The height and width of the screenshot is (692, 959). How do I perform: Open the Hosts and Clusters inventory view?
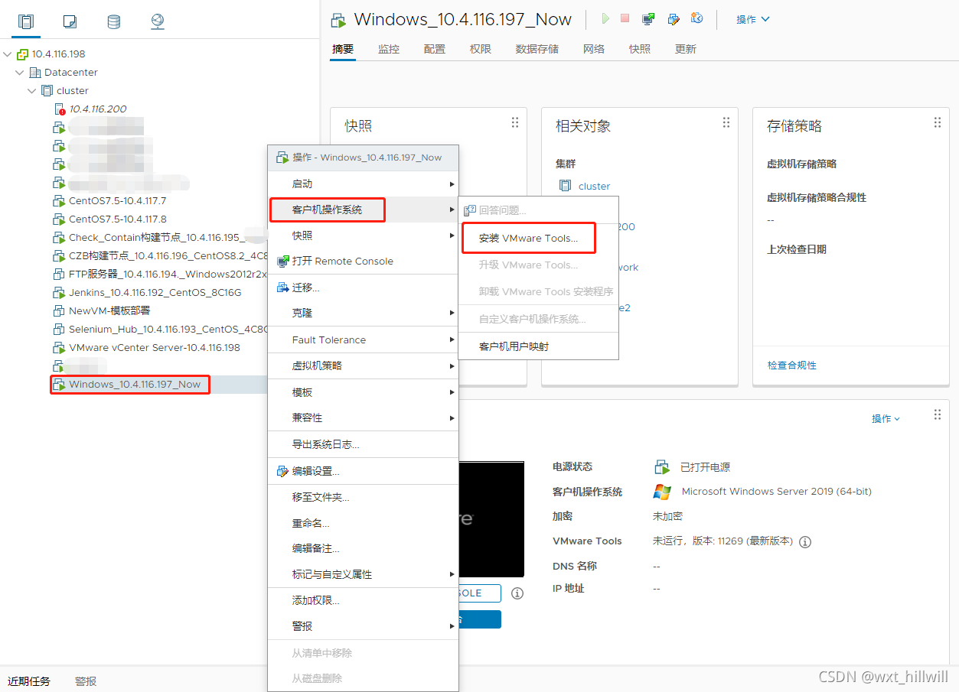26,21
